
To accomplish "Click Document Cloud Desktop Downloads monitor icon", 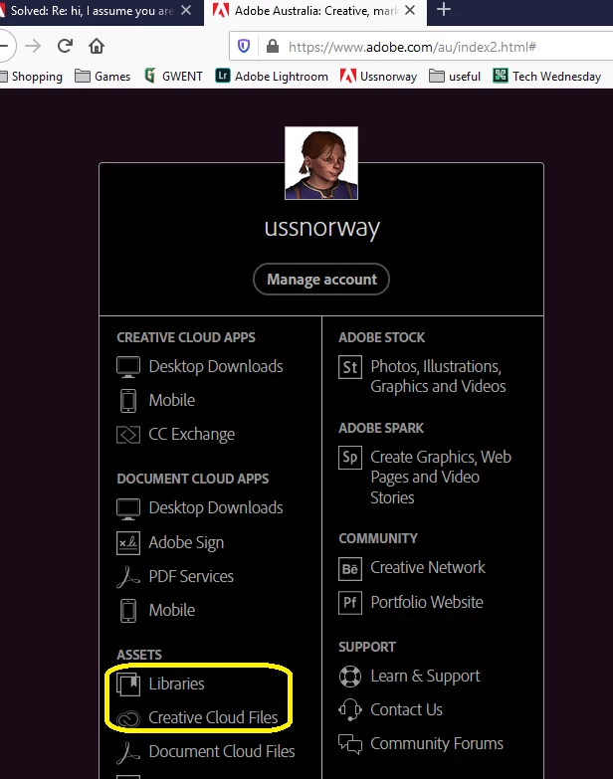I will coord(128,508).
